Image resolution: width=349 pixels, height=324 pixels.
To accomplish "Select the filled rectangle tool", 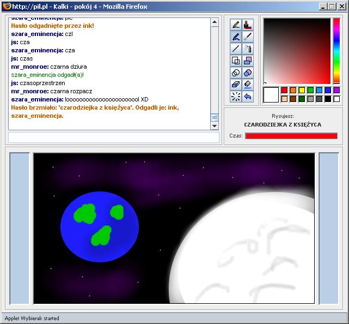I will point(248,61).
